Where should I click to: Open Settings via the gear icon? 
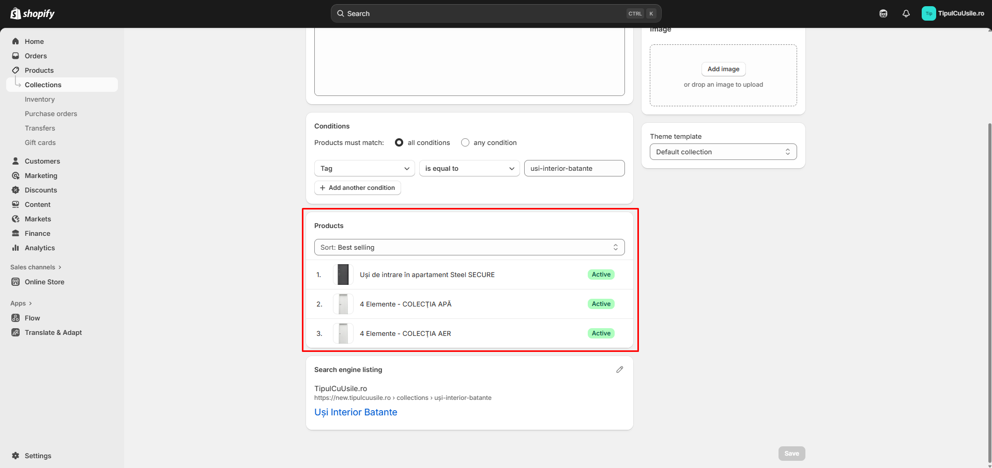click(x=16, y=456)
